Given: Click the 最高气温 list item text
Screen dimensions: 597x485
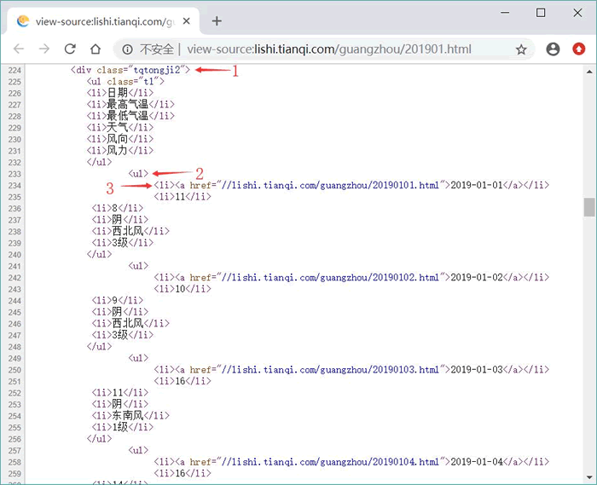Looking at the screenshot, I should pyautogui.click(x=128, y=104).
